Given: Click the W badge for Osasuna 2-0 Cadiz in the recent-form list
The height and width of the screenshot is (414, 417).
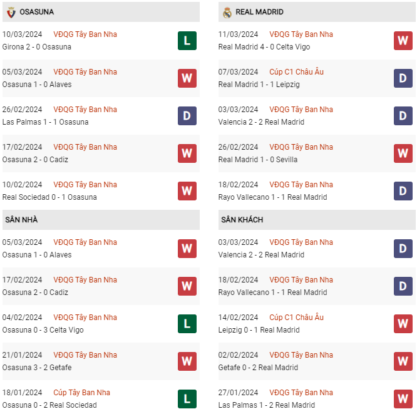Looking at the screenshot, I should tap(187, 153).
